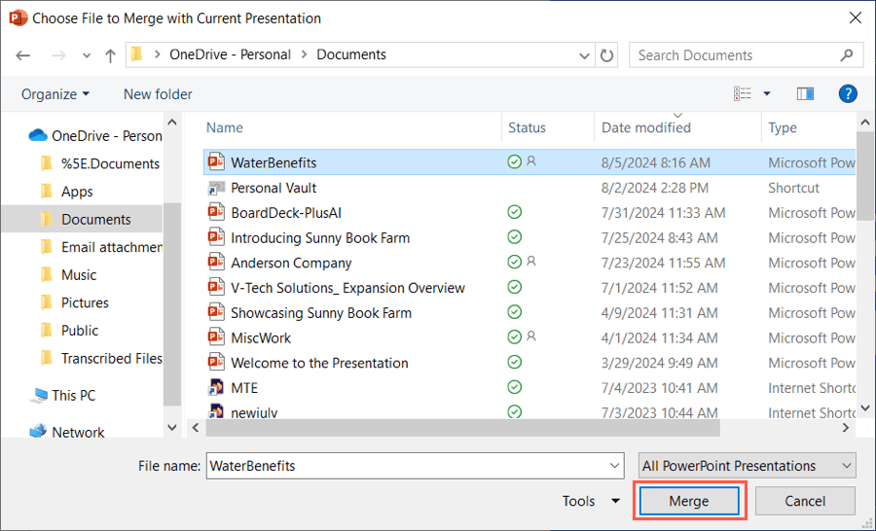Close the merge file dialog
This screenshot has width=876, height=531.
[855, 18]
